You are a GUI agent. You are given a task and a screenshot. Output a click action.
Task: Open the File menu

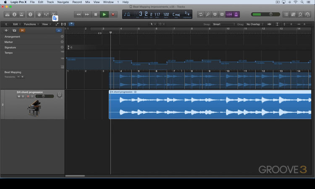32,2
